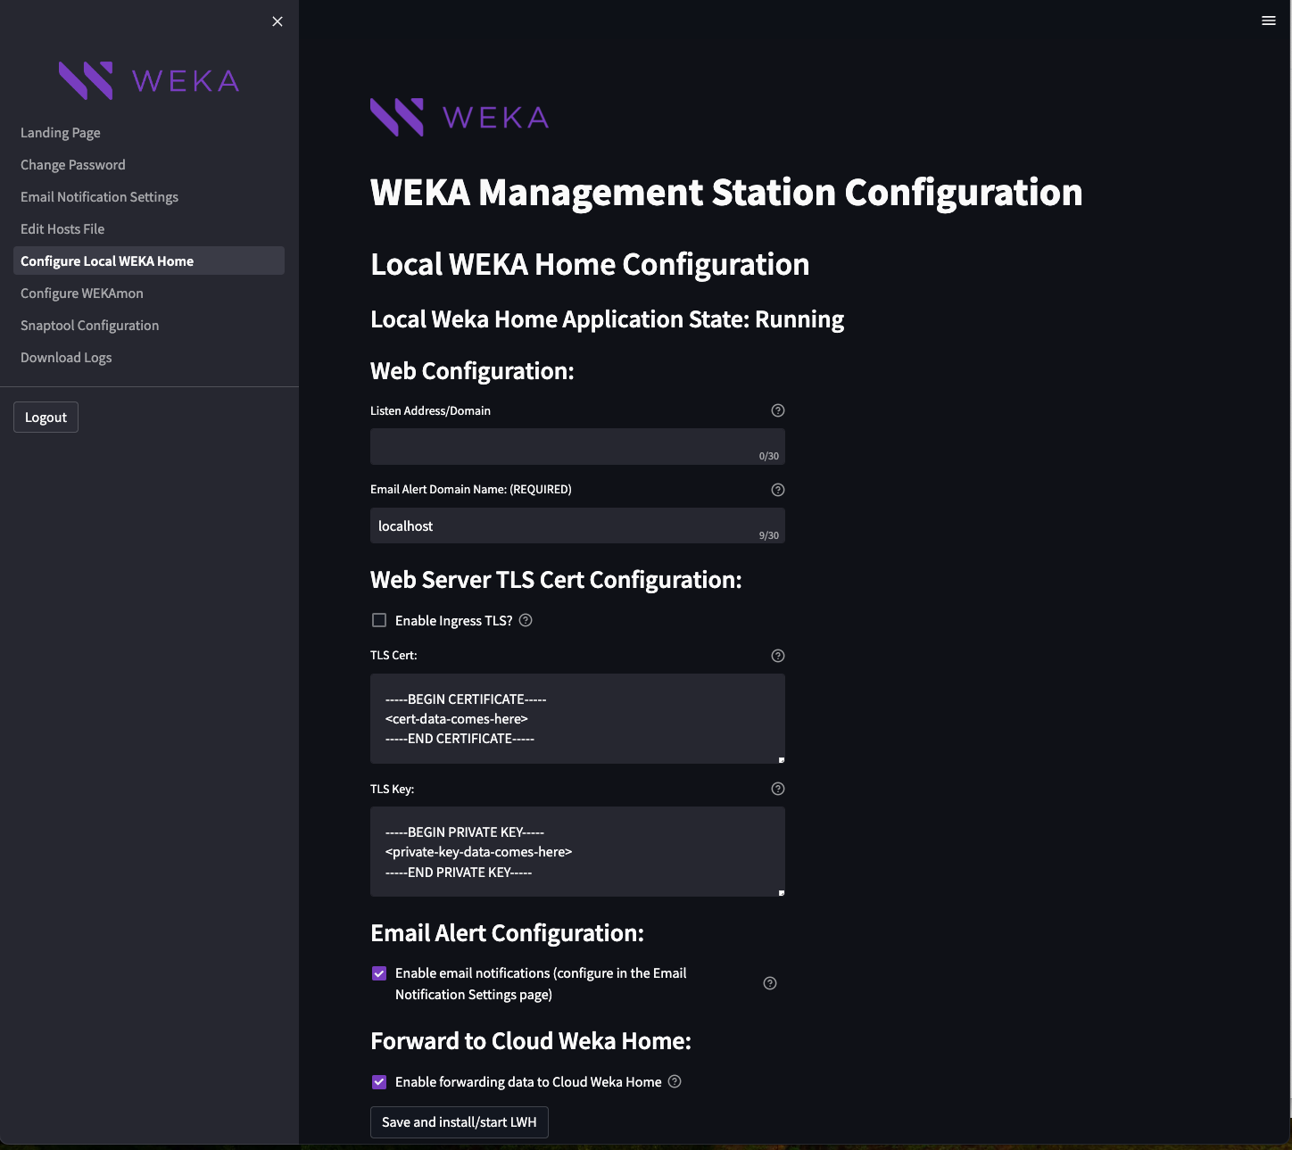Image resolution: width=1292 pixels, height=1150 pixels.
Task: Click help icon beside Cloud Weka Home forwarding
Action: (x=675, y=1081)
